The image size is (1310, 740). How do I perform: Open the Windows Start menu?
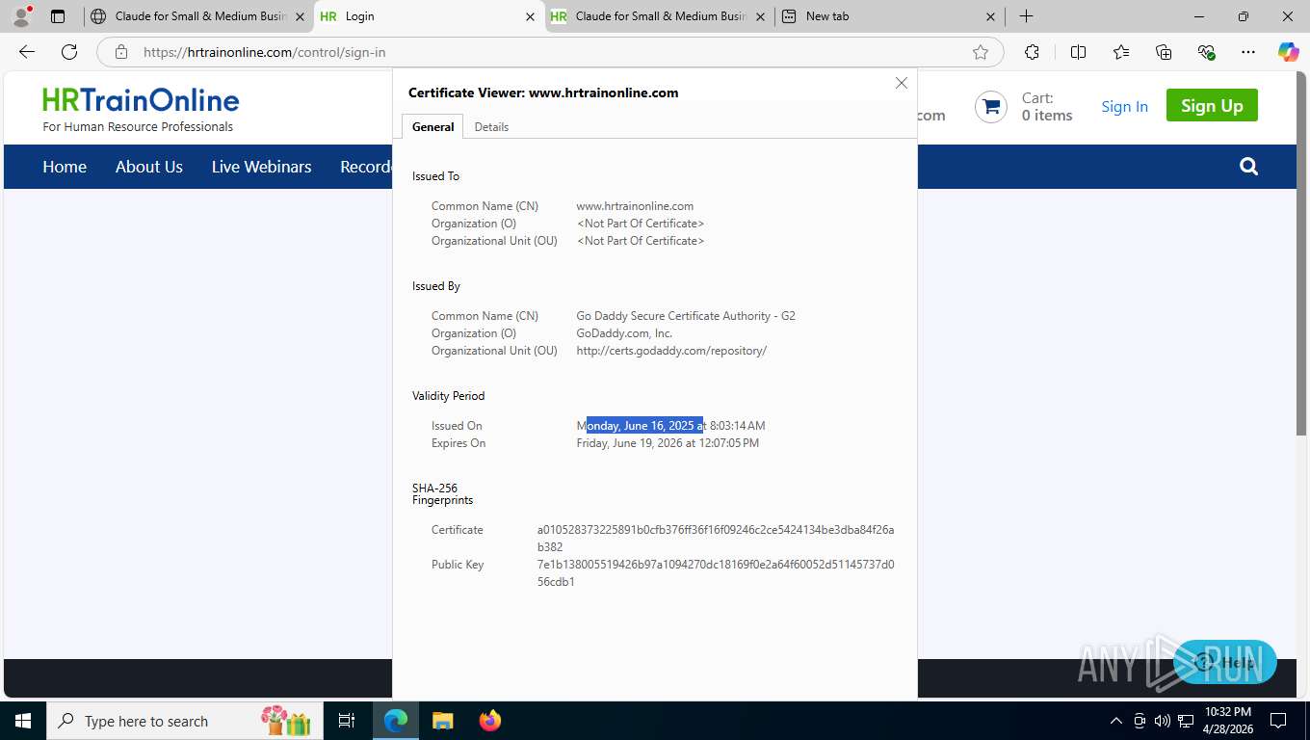point(23,721)
